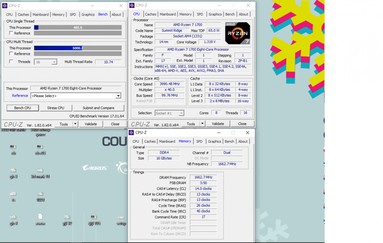Expand the Tools arrow in Bench window

[x=75, y=124]
